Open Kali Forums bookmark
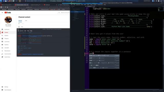Screen dimensions: 164x92 point(30,9)
